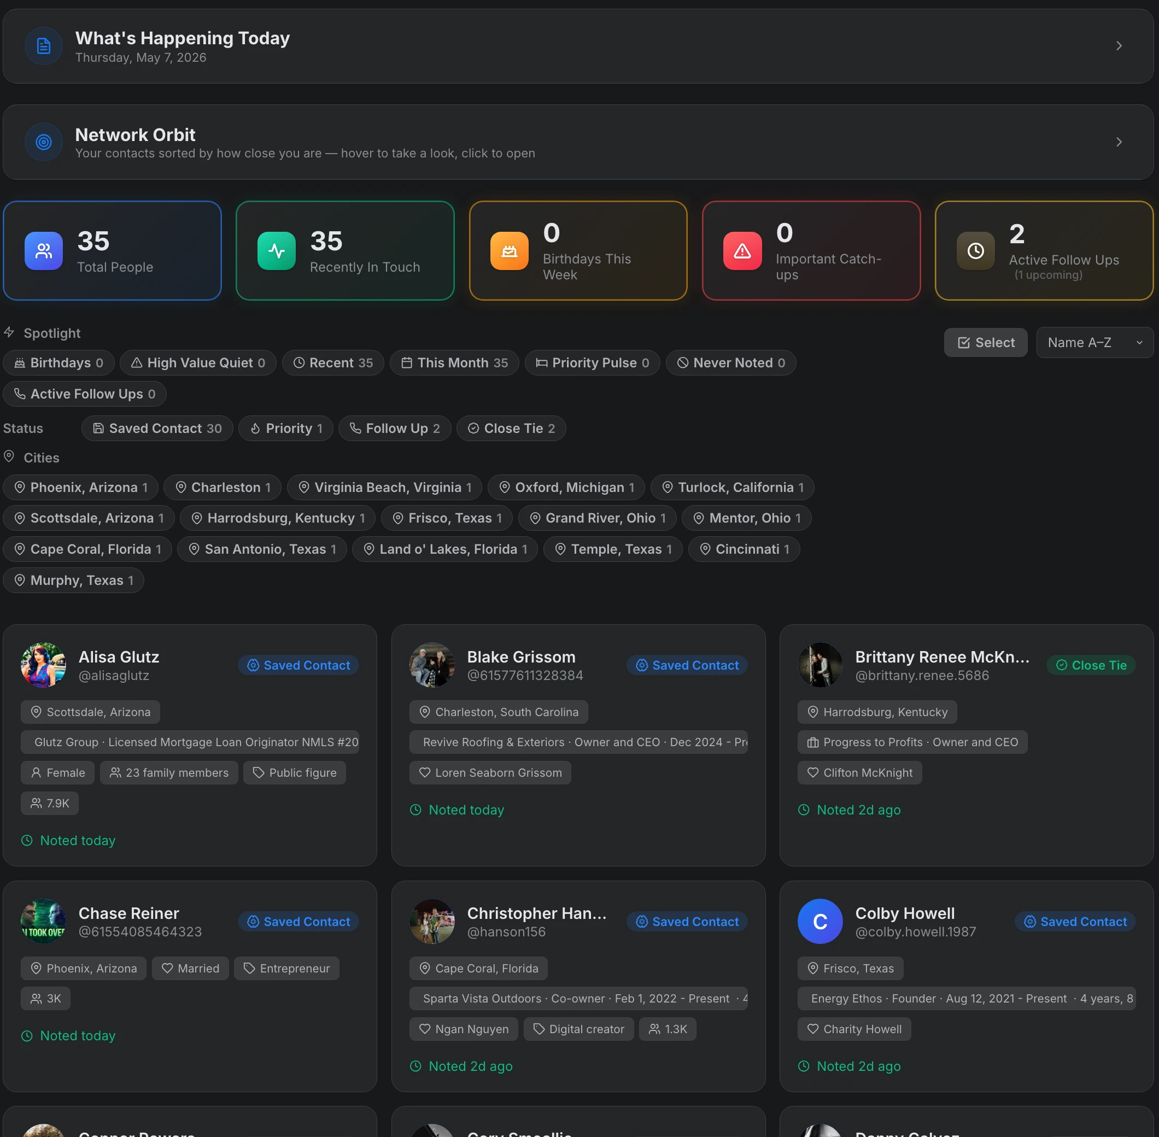1159x1137 pixels.
Task: Expand What's Happening Today via chevron
Action: point(1119,46)
